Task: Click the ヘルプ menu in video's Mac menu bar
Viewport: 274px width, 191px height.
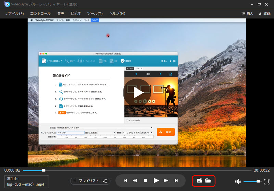Action: point(95,20)
